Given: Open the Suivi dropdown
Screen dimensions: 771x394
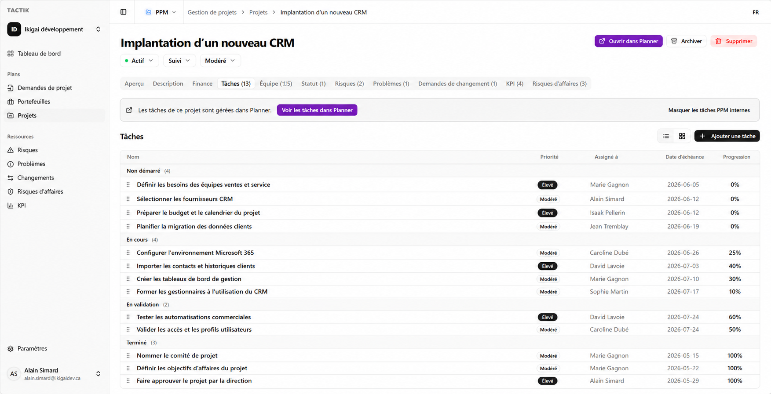Looking at the screenshot, I should point(179,61).
